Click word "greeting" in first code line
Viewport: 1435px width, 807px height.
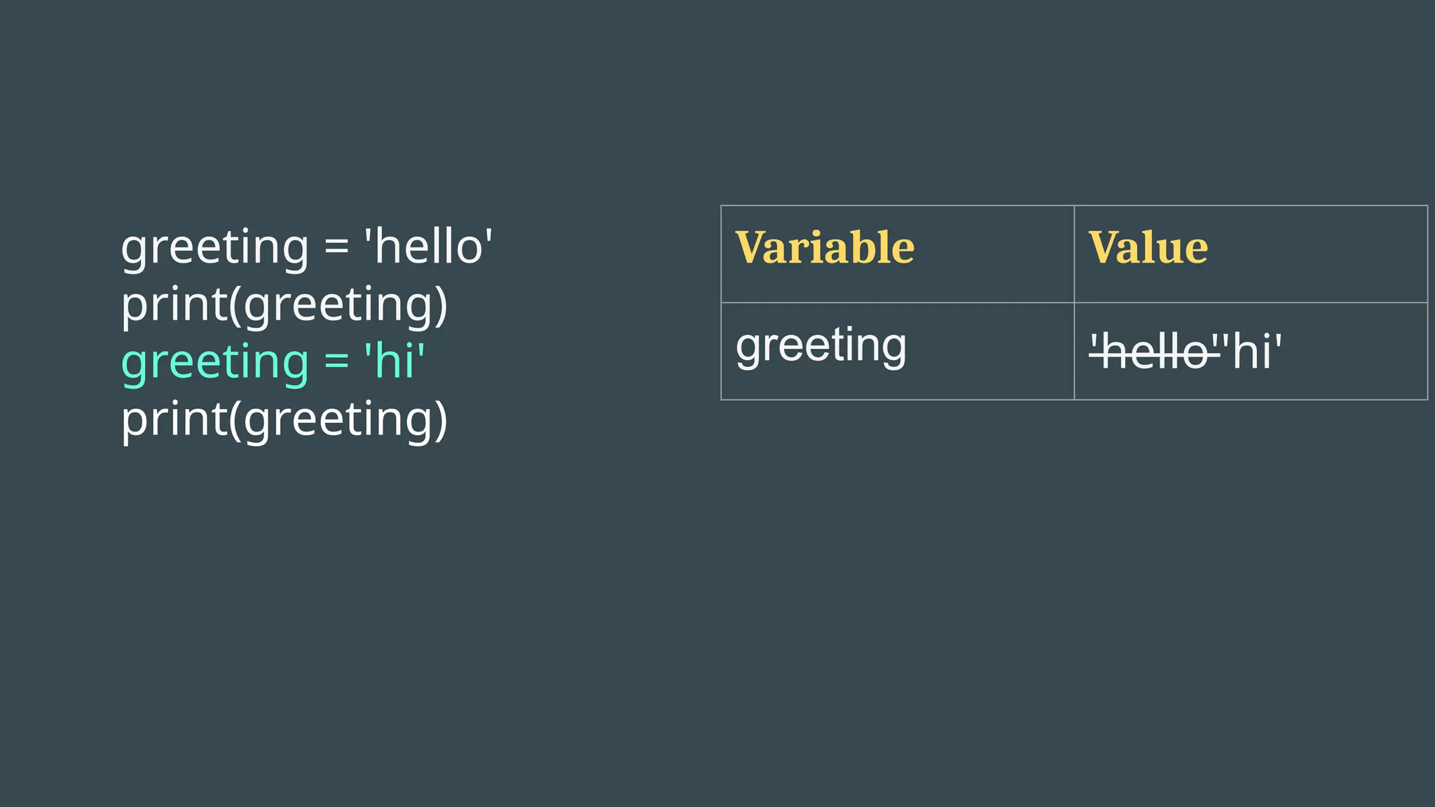click(214, 248)
